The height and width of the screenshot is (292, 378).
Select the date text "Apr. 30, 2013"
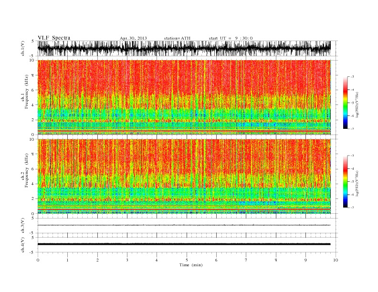pos(133,38)
